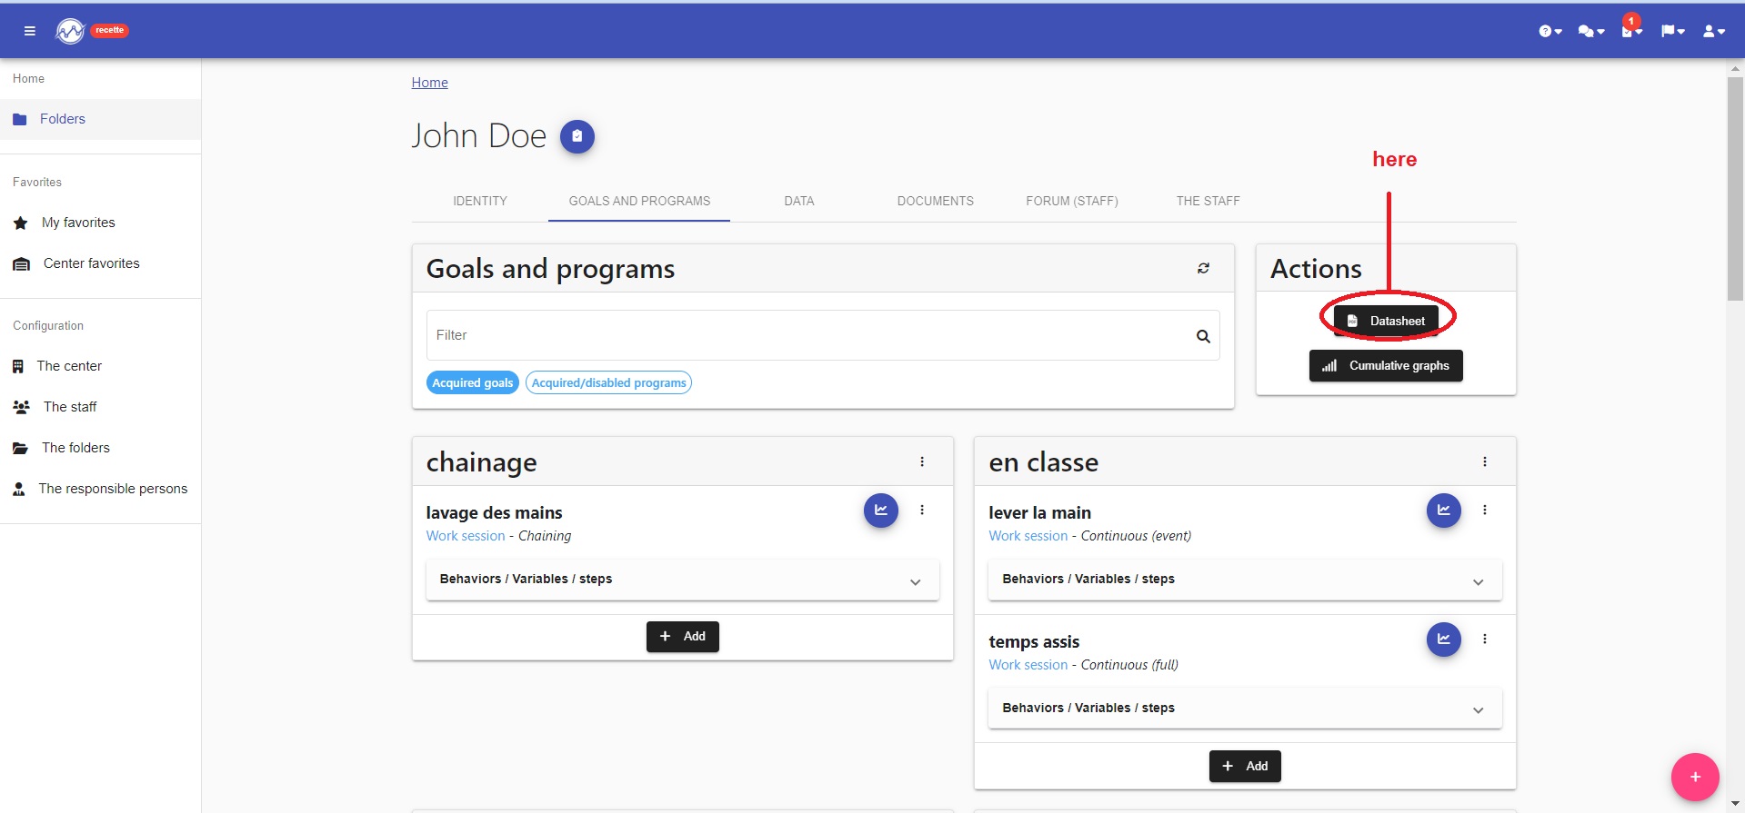This screenshot has width=1745, height=813.
Task: Open Center favorites in sidebar
Action: pos(100,263)
